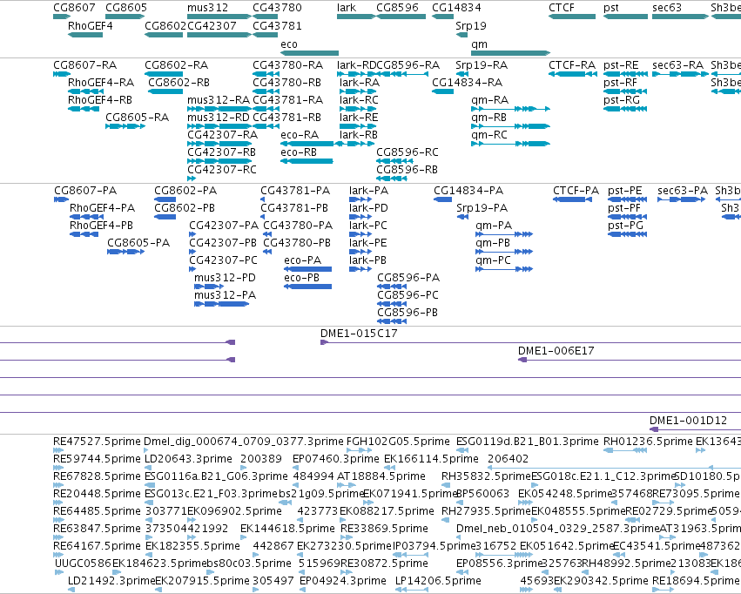741x594 pixels.
Task: Select the RE47527.5prime EST label
Action: 97,442
